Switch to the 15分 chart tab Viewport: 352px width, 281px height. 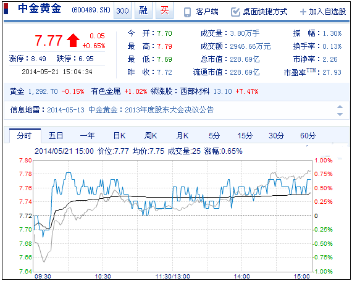click(x=245, y=136)
